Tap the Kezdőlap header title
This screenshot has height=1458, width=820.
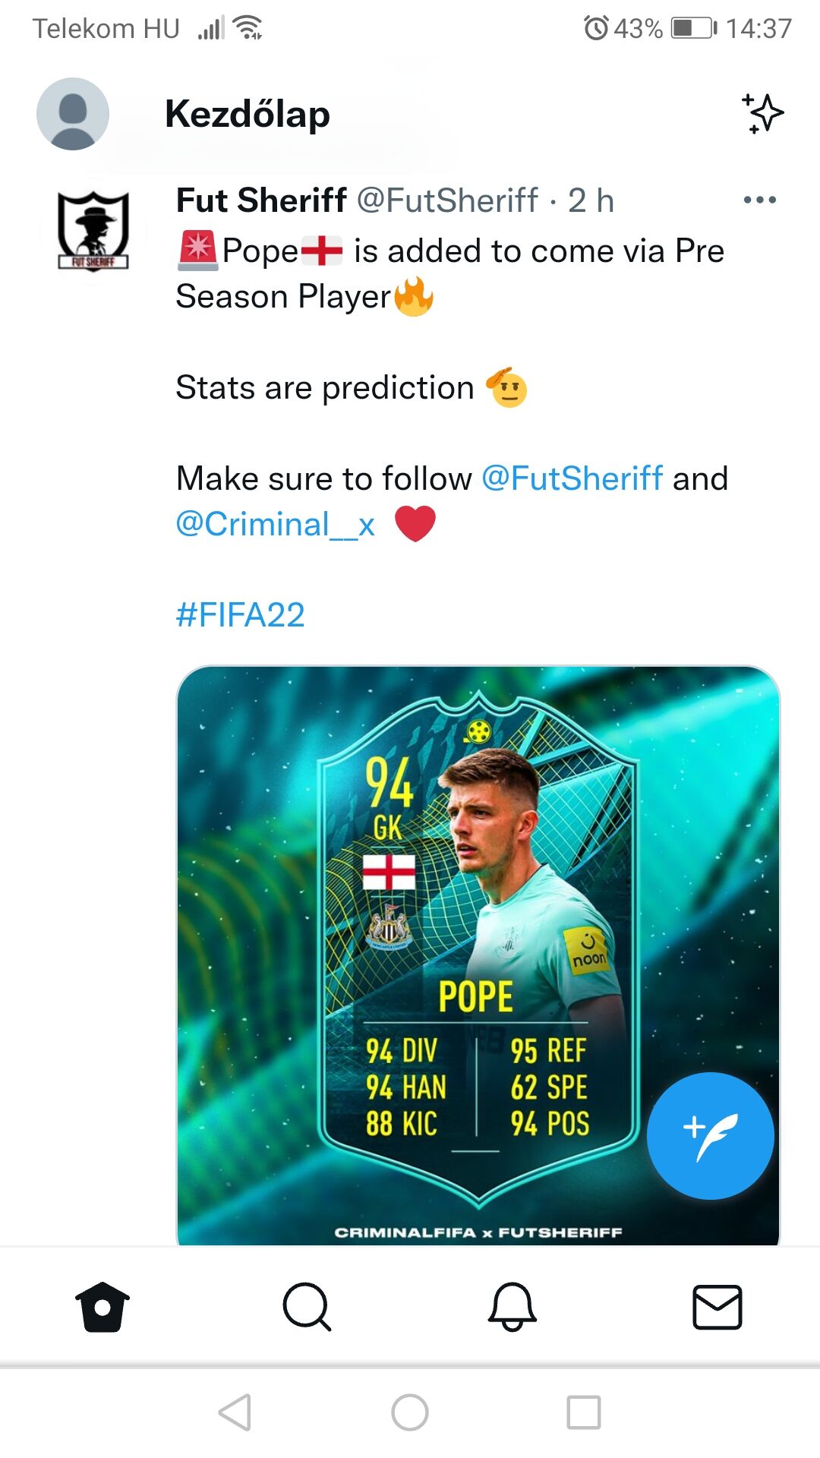tap(248, 115)
